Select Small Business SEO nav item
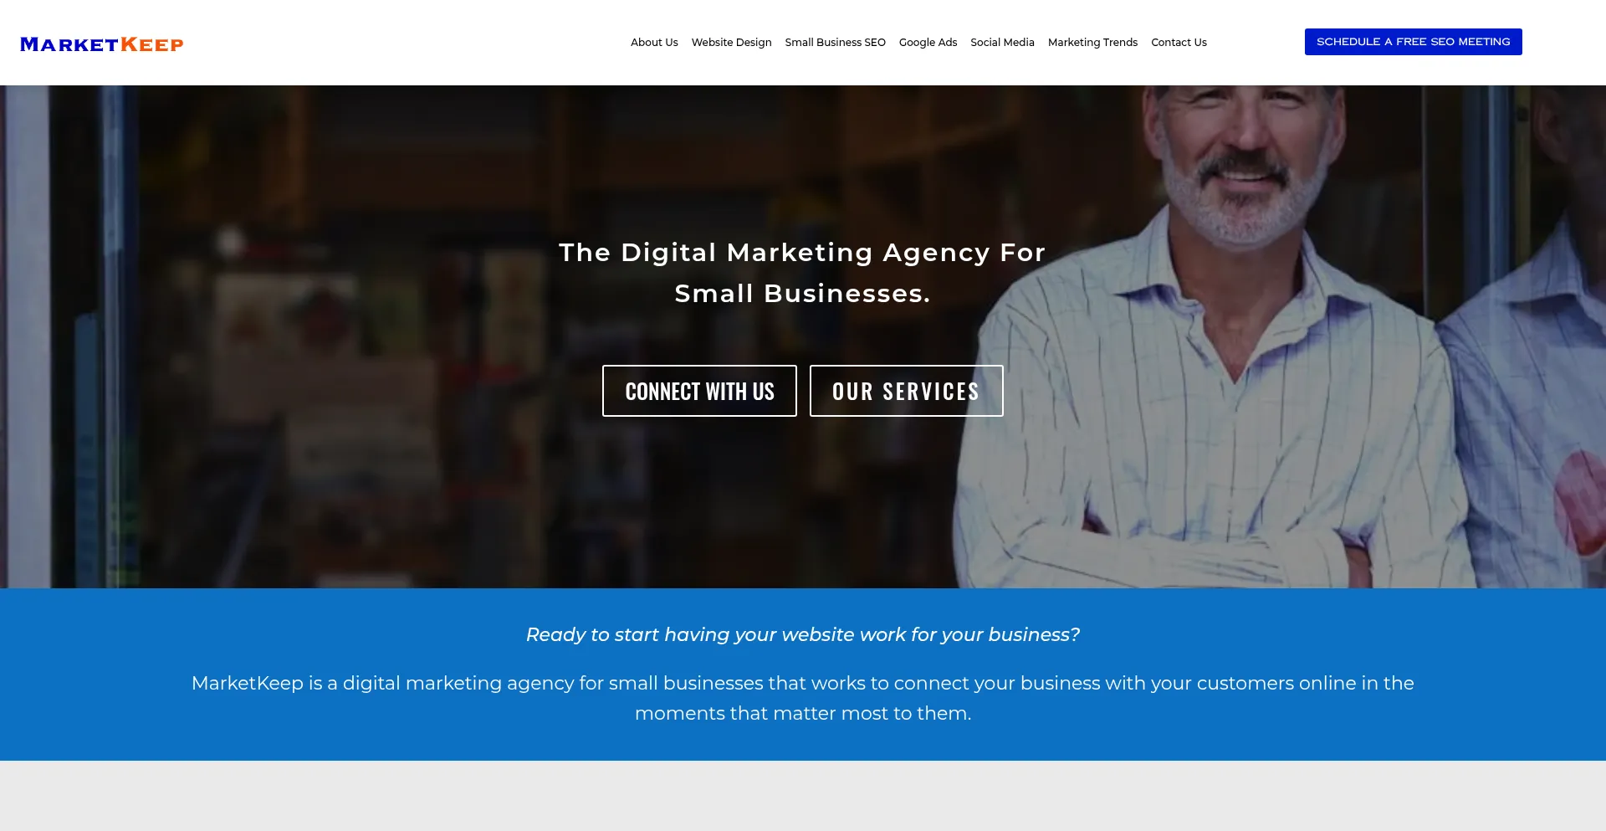Viewport: 1606px width, 831px height. click(x=835, y=43)
